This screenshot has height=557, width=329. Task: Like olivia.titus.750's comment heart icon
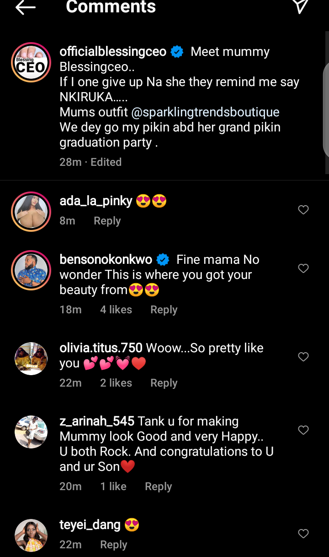pos(303,357)
